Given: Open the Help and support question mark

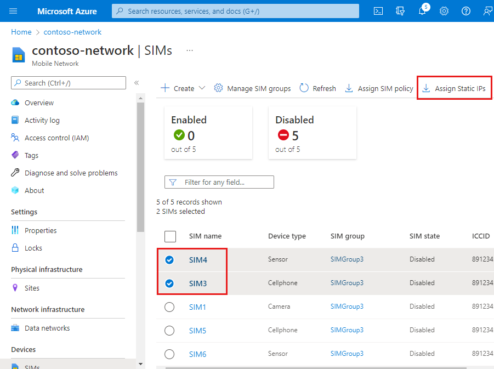Looking at the screenshot, I should 465,10.
